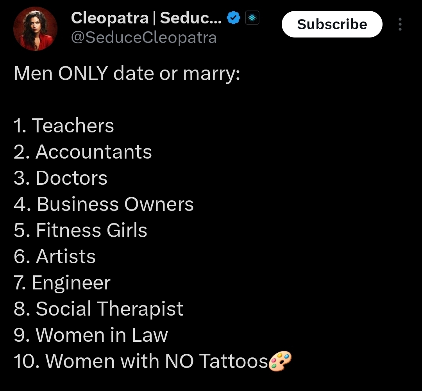The width and height of the screenshot is (422, 391).
Task: Open the Cleopatra profile picture
Action: [35, 29]
